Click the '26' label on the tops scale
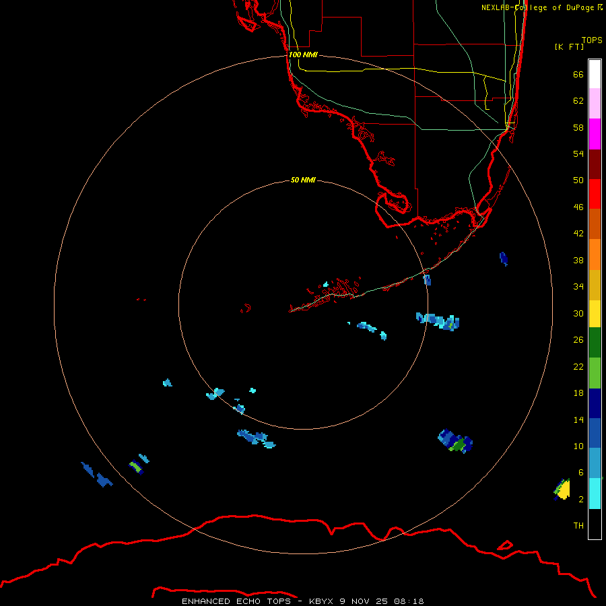The width and height of the screenshot is (606, 606). coord(578,340)
